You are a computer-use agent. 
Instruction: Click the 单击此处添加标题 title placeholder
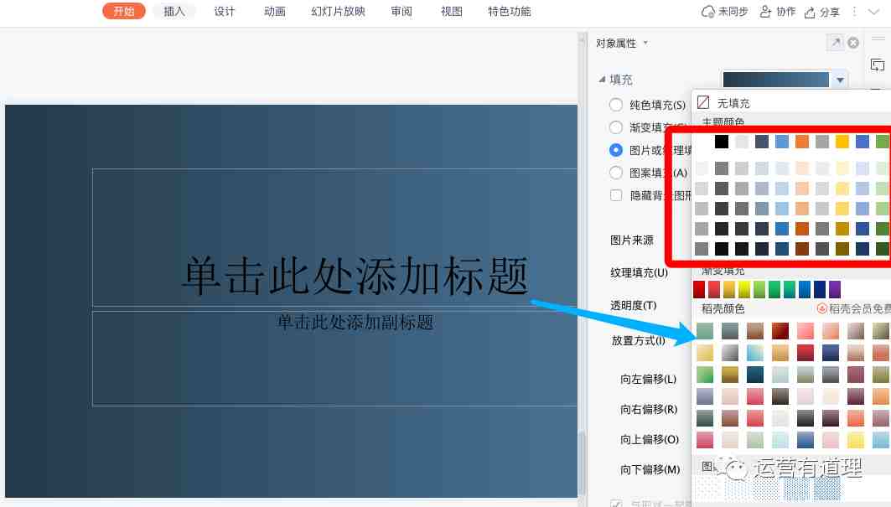click(x=355, y=276)
